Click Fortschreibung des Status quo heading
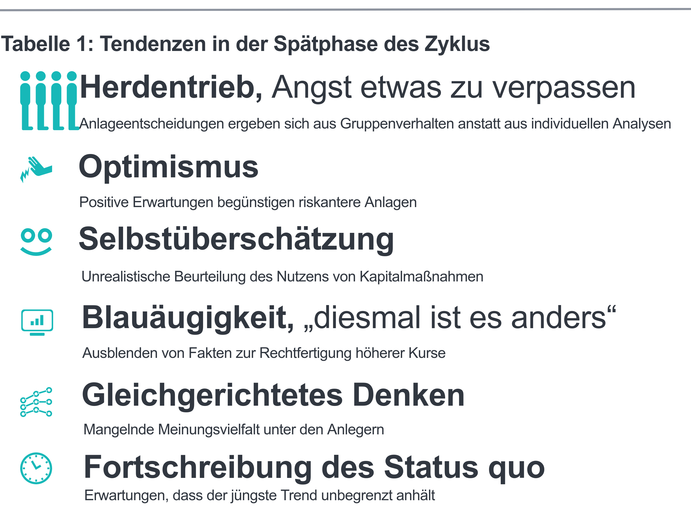The width and height of the screenshot is (691, 531). (314, 468)
